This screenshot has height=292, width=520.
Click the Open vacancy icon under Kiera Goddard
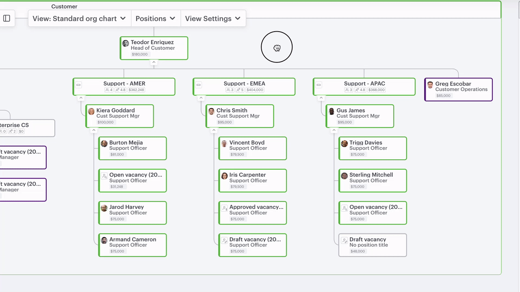pos(104,176)
